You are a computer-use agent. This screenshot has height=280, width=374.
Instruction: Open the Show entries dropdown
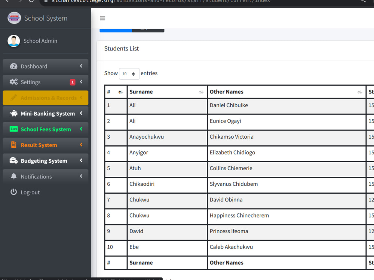tap(129, 74)
